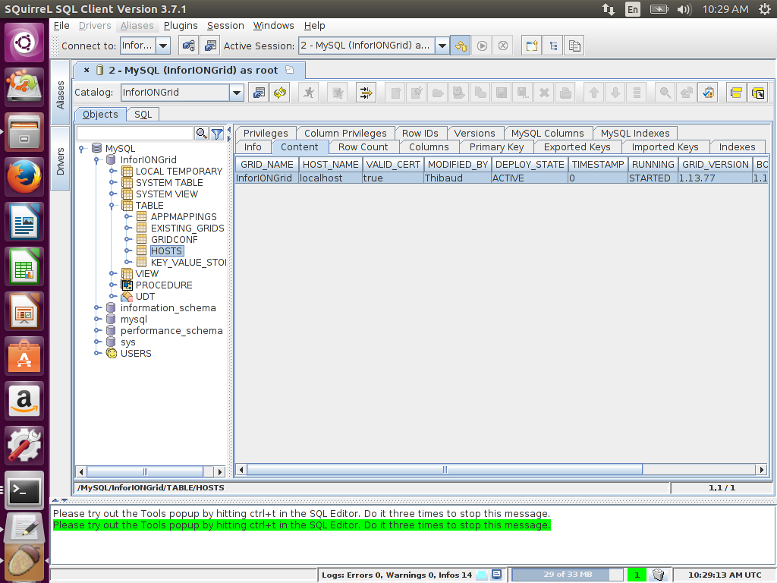This screenshot has height=583, width=777.
Task: Open the Row Count tab
Action: coord(363,147)
